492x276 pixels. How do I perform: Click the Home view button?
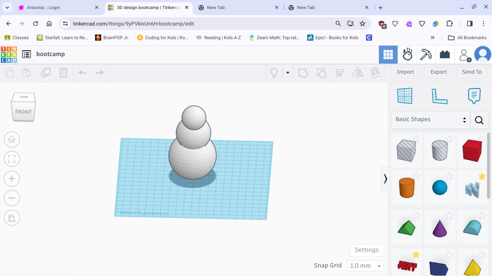pyautogui.click(x=12, y=139)
